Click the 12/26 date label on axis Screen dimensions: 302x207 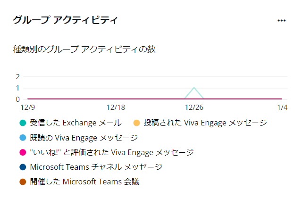point(194,108)
